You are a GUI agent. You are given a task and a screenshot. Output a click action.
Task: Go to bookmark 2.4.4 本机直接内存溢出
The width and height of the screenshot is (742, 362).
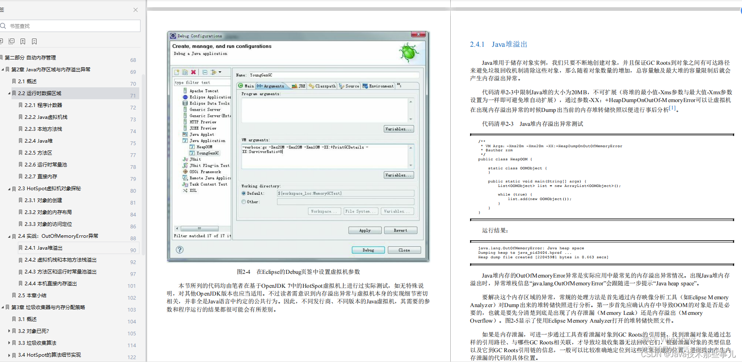[51, 284]
